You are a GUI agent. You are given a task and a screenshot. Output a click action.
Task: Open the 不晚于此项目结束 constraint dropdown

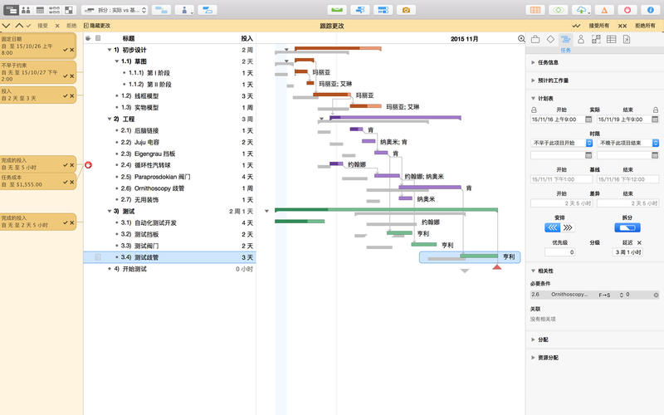628,143
